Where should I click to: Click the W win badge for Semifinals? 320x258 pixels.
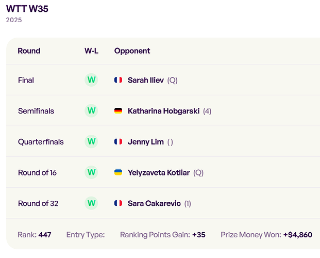[x=91, y=111]
